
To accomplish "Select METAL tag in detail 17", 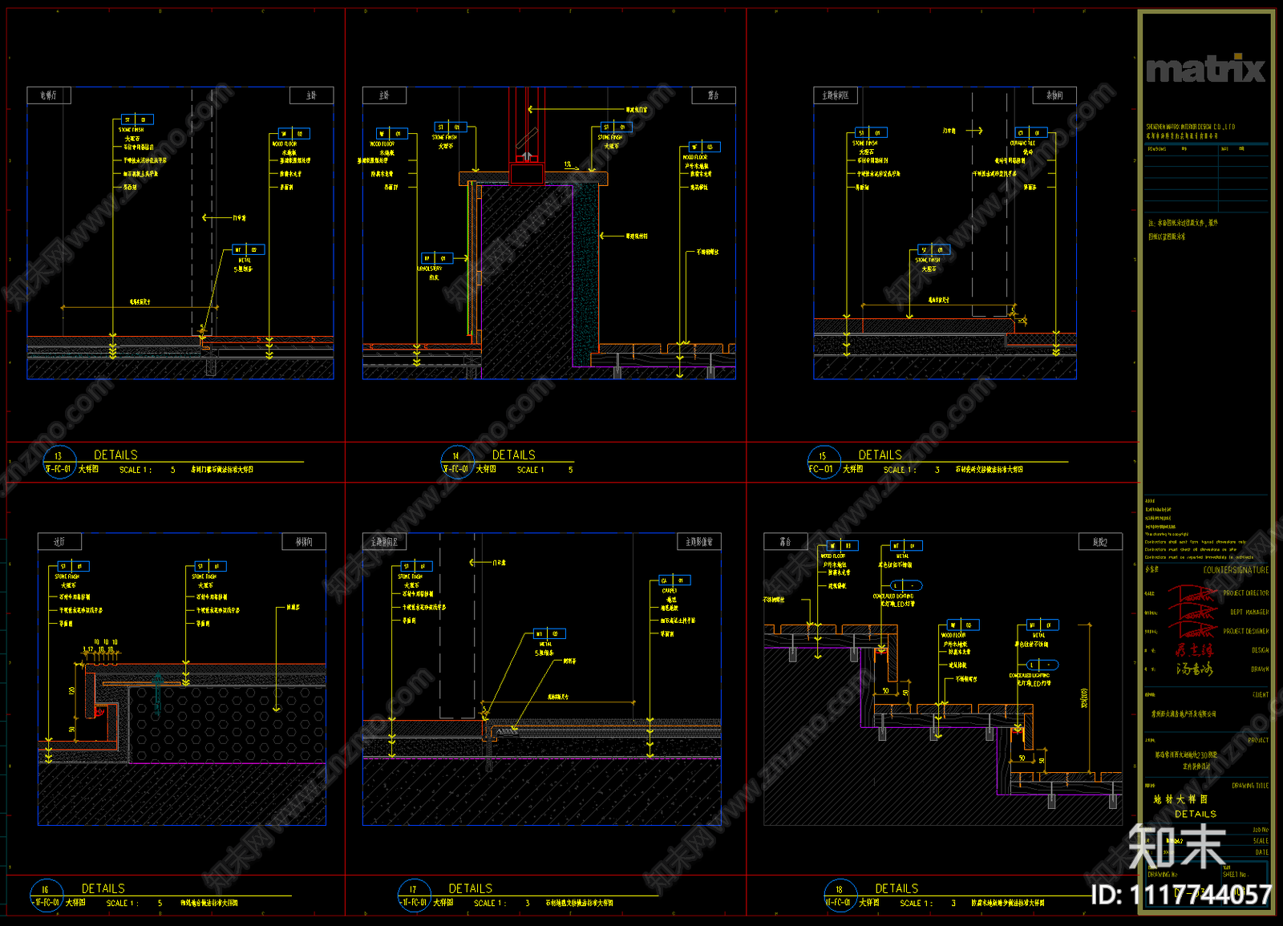I will click(x=549, y=634).
